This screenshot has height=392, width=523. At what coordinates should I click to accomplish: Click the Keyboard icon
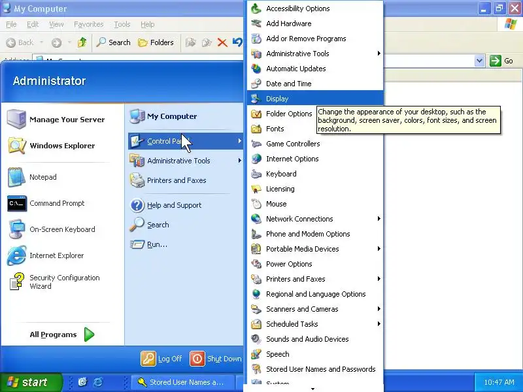[x=256, y=174]
